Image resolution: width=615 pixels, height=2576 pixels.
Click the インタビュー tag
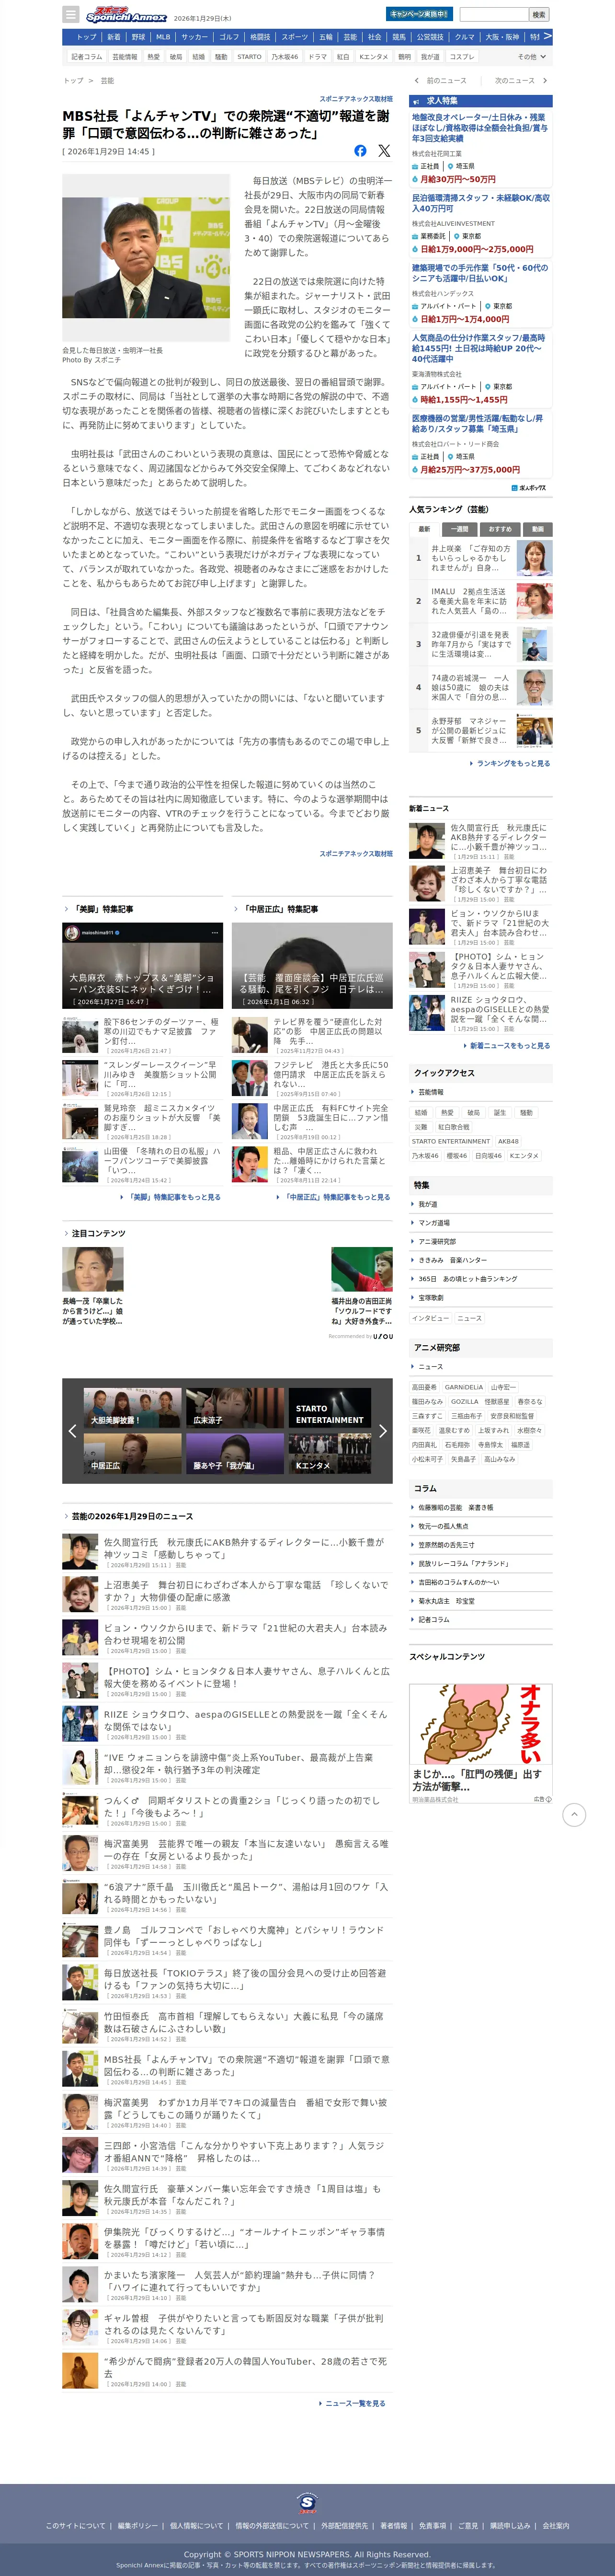[430, 1318]
